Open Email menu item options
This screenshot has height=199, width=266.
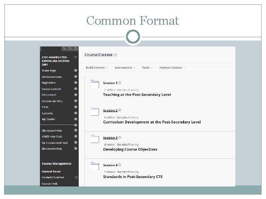[76, 107]
